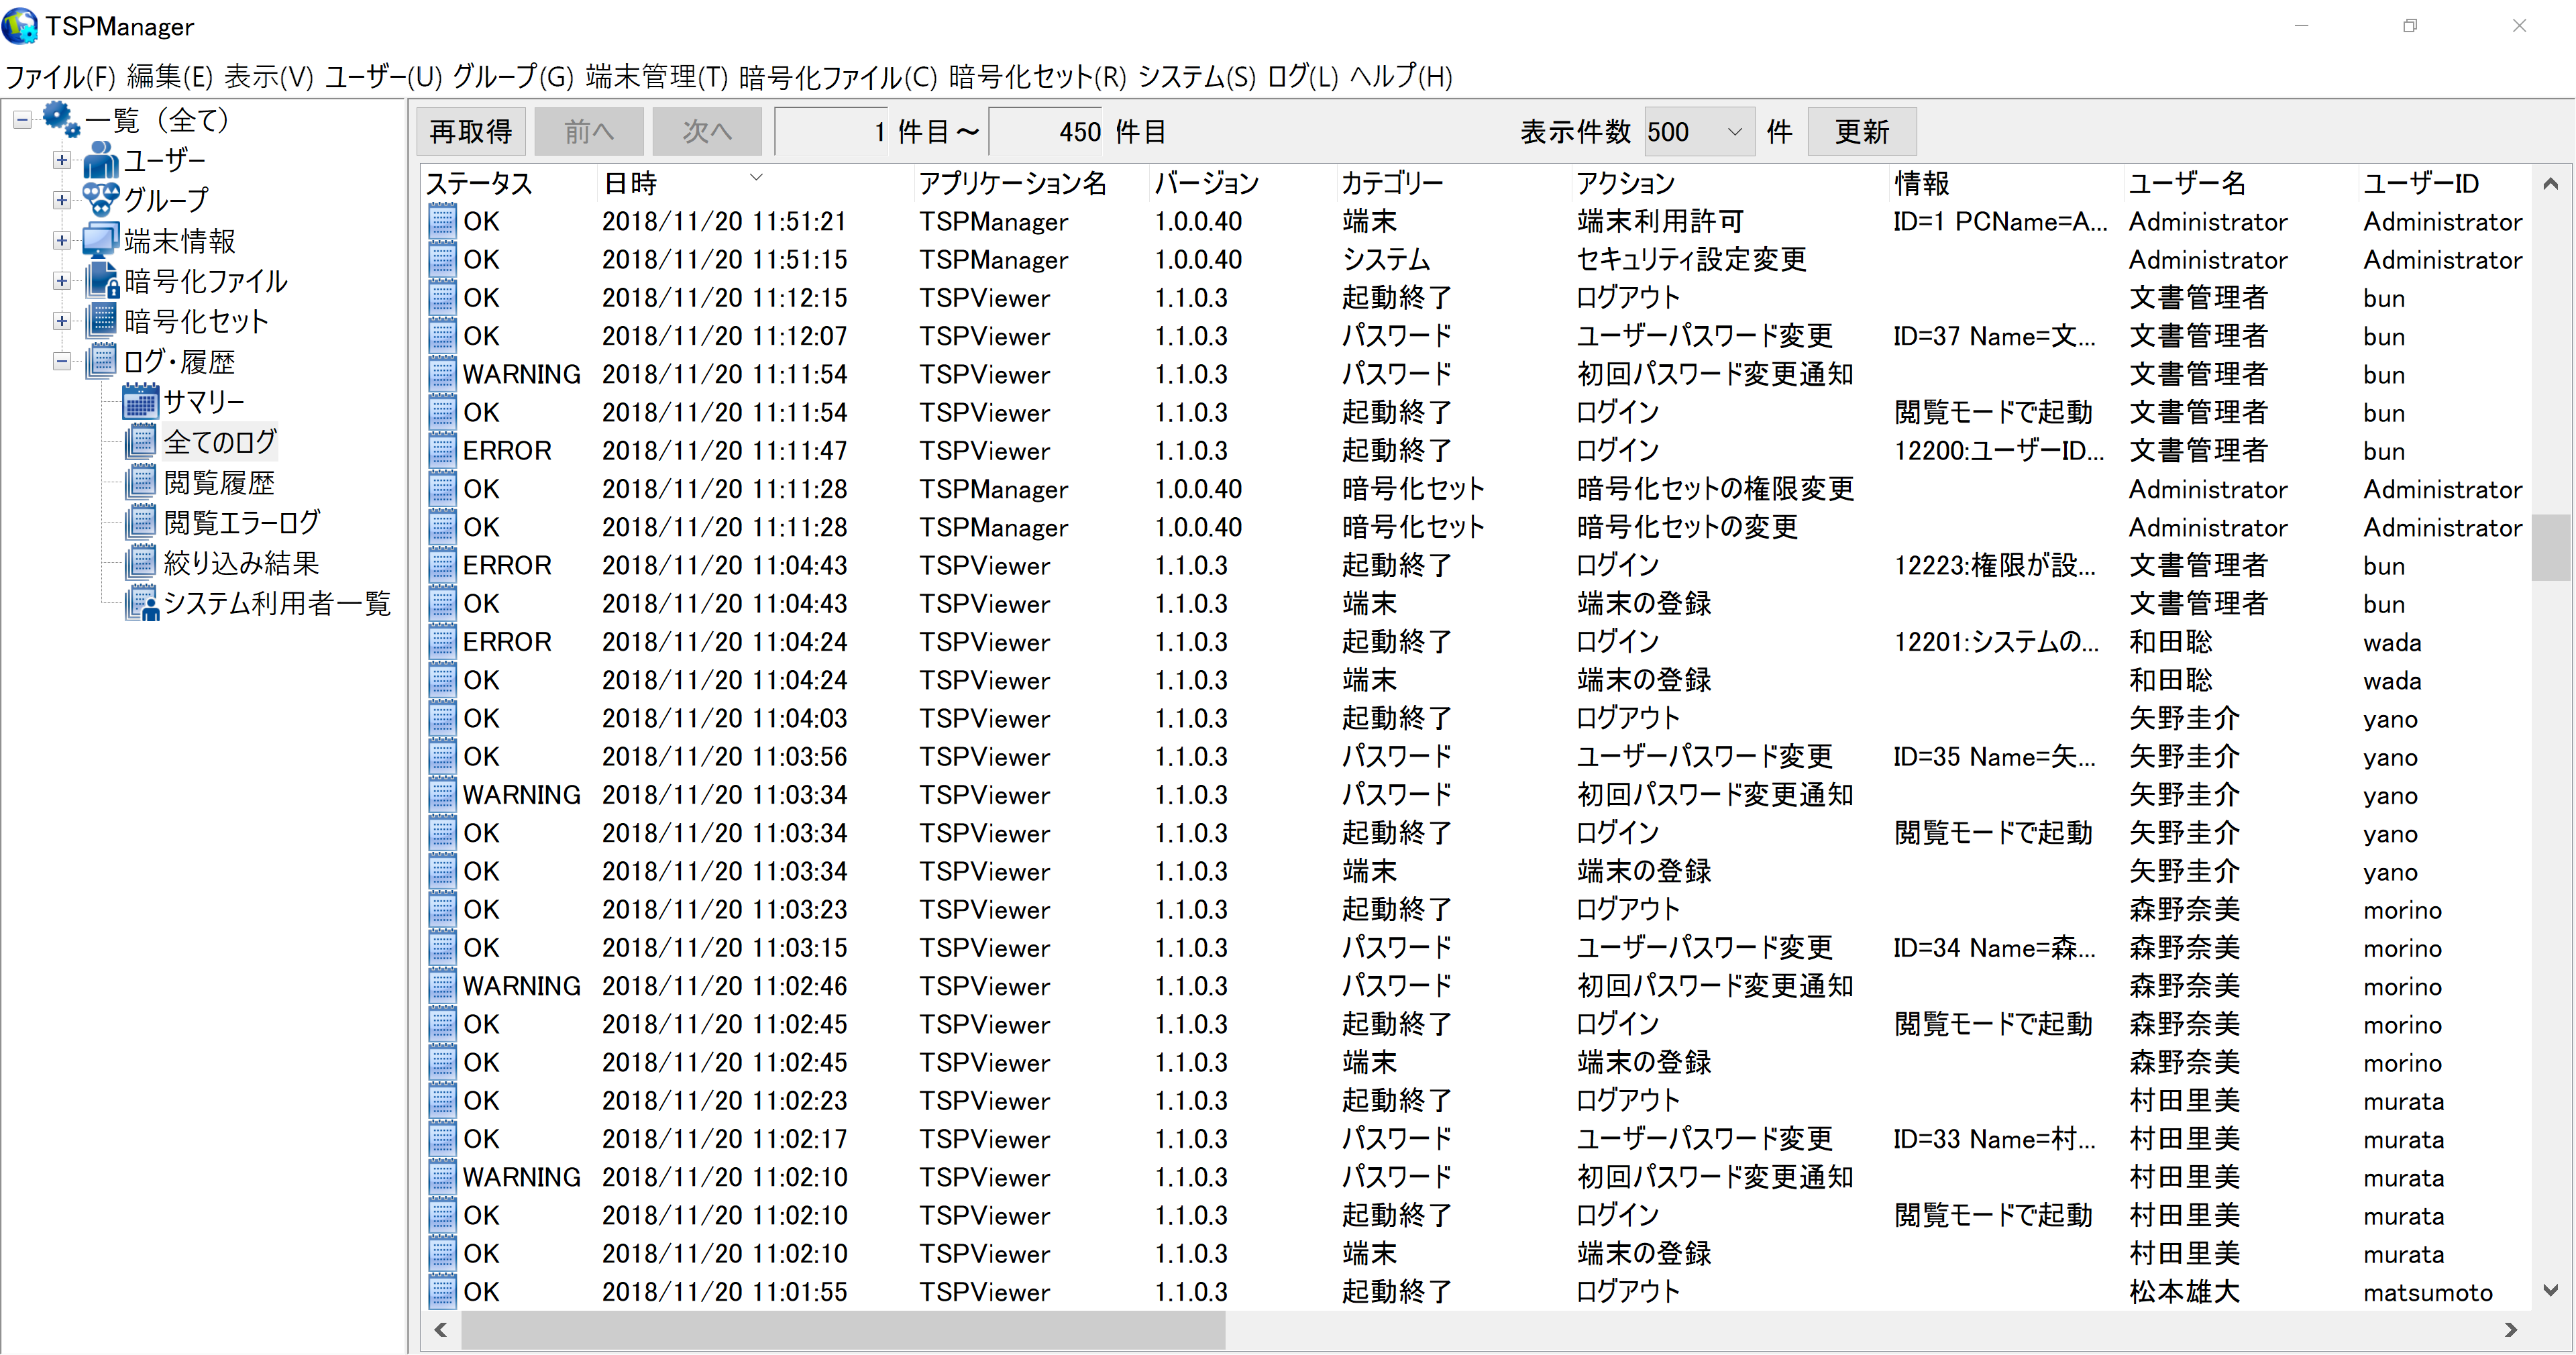Select 閲覧エラーログ in the tree

tap(241, 523)
